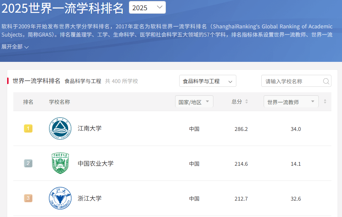Open the 2025 year dropdown

pos(147,8)
